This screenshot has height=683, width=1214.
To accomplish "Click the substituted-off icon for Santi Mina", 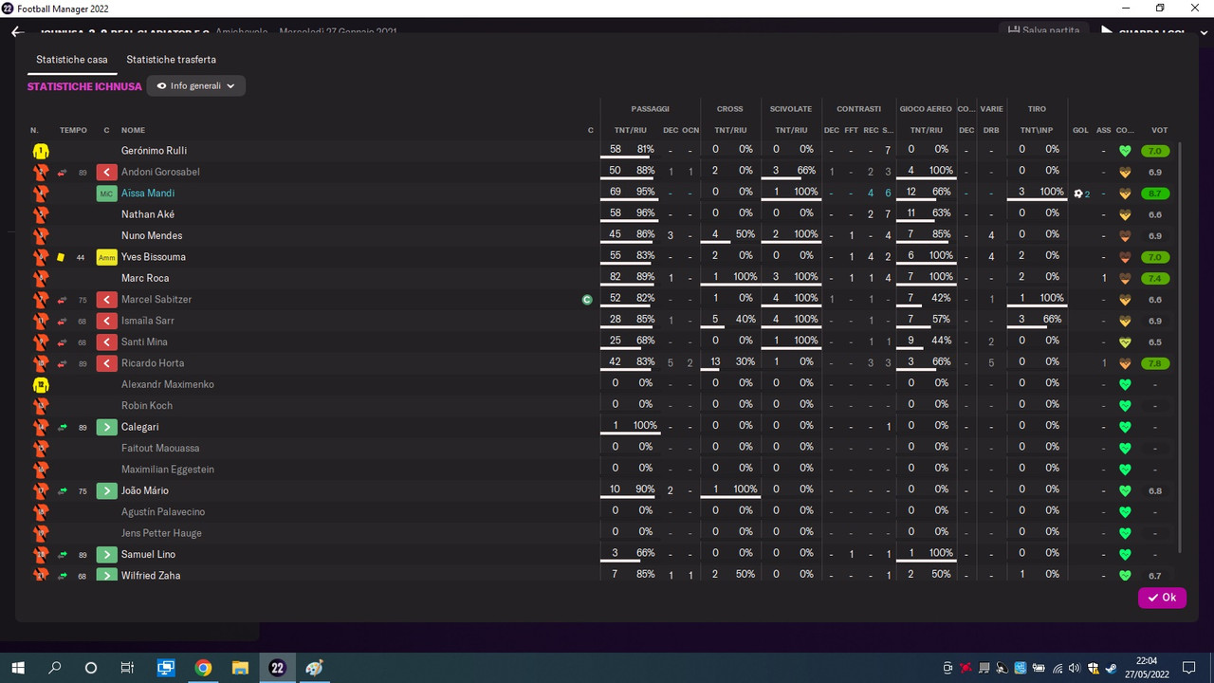I will click(x=107, y=342).
